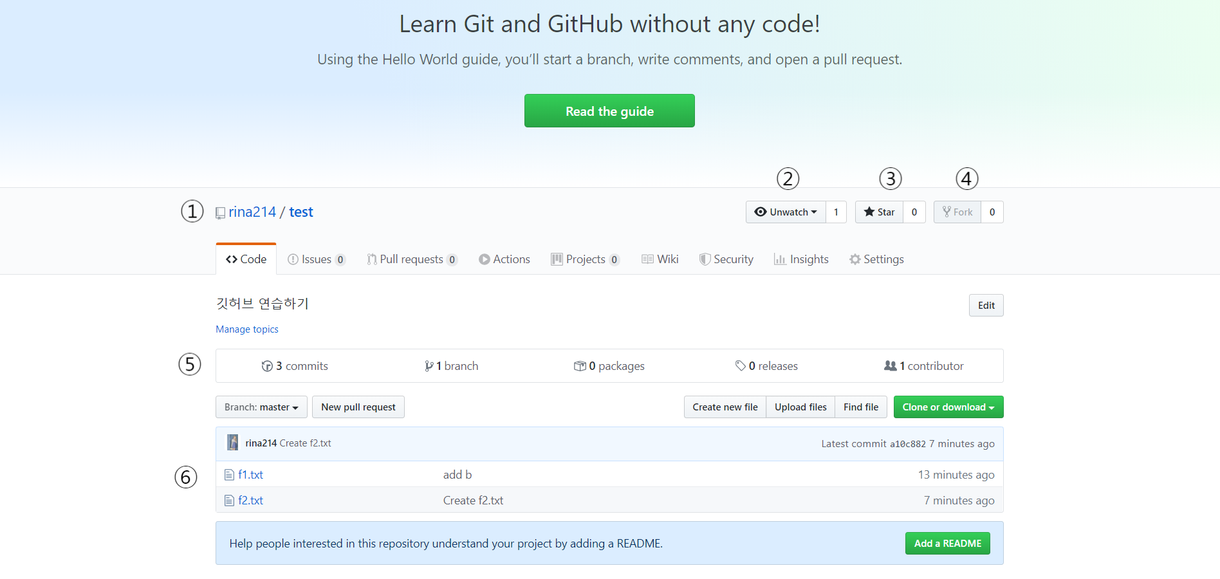Click the commits history clock icon
1220x579 pixels.
click(x=267, y=366)
